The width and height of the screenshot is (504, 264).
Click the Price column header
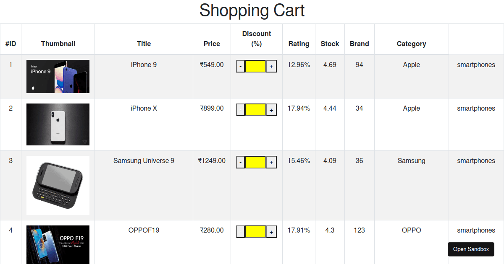point(212,44)
